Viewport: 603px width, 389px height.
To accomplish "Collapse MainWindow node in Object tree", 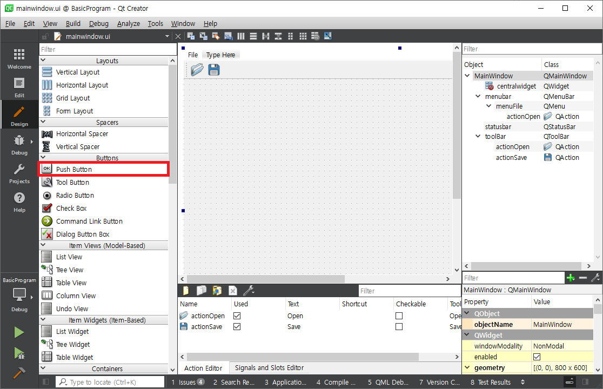I will [467, 76].
